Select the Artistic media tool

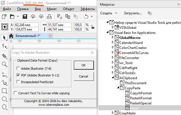[4, 83]
